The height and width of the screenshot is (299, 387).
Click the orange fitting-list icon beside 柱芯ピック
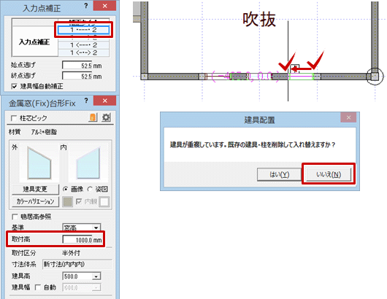(93, 117)
